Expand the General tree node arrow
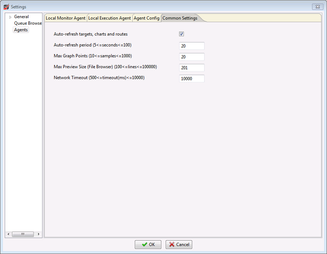 click(x=10, y=17)
